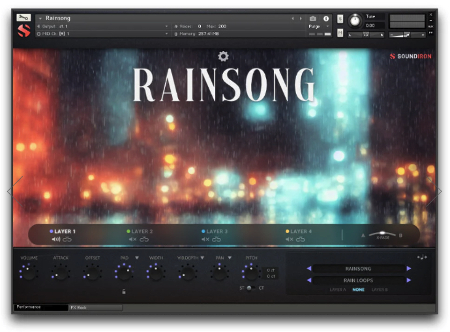Toggle the link icon under Layer 3
Image resolution: width=450 pixels, height=332 pixels.
217,239
